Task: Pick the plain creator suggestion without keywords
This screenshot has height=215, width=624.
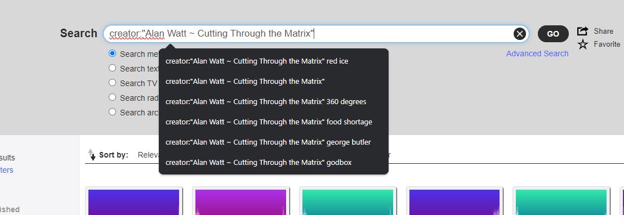Action: pyautogui.click(x=273, y=81)
